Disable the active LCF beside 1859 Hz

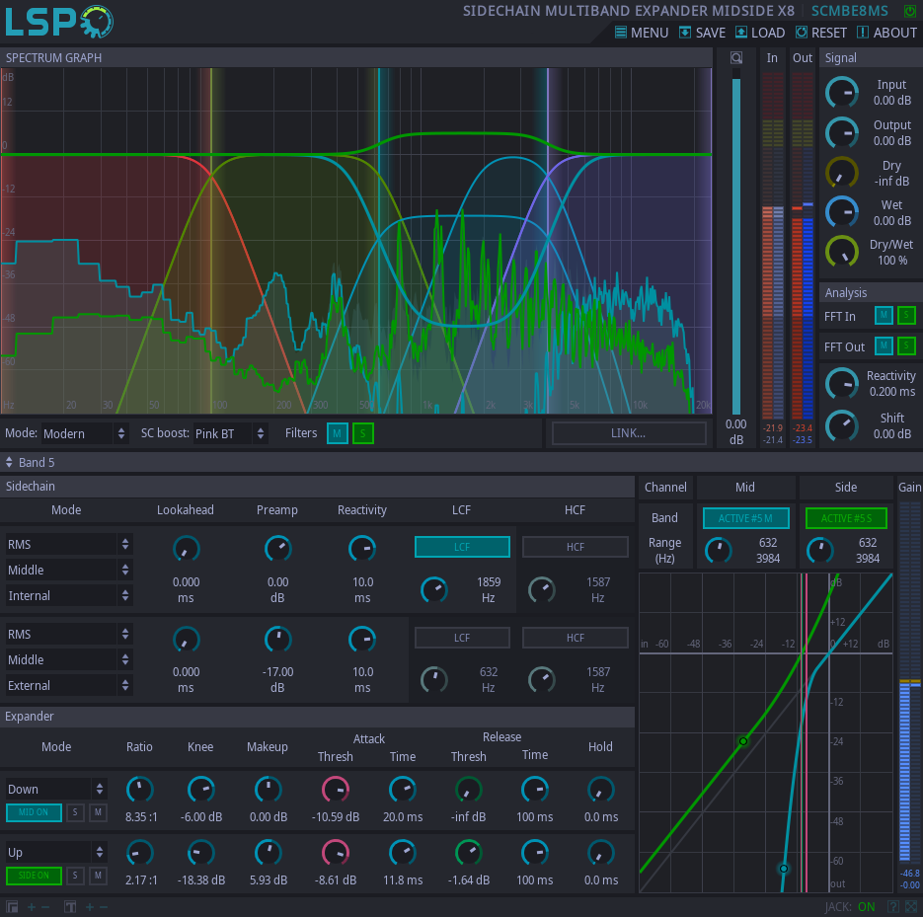tap(462, 547)
